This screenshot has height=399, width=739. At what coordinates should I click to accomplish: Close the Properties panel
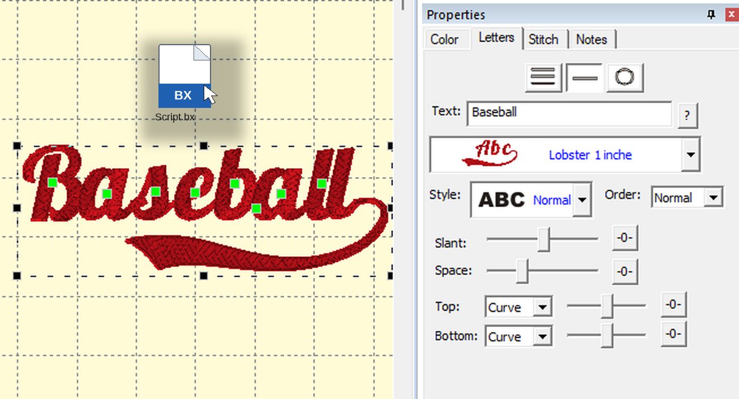click(x=732, y=15)
